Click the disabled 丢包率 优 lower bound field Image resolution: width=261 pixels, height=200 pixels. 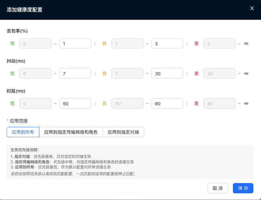pyautogui.click(x=35, y=43)
